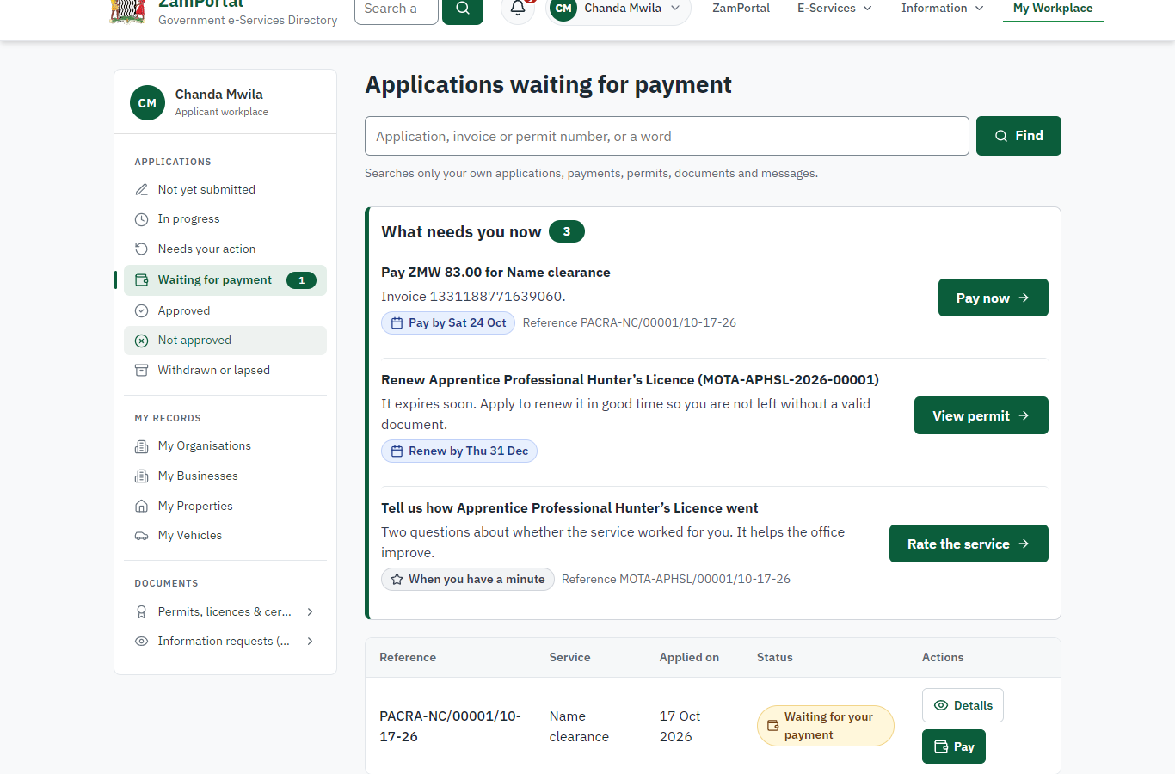This screenshot has width=1175, height=774.
Task: Focus the header search box
Action: tap(397, 9)
